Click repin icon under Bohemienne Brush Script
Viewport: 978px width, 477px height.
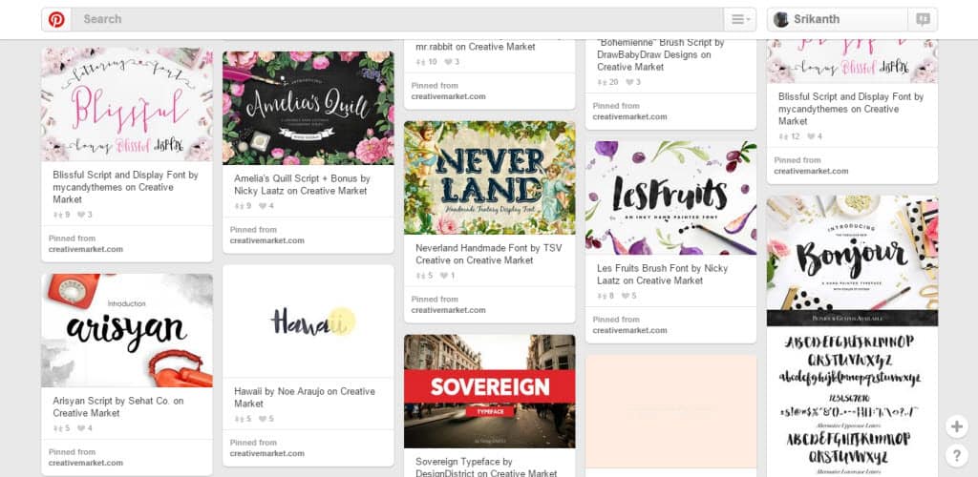[x=602, y=83]
